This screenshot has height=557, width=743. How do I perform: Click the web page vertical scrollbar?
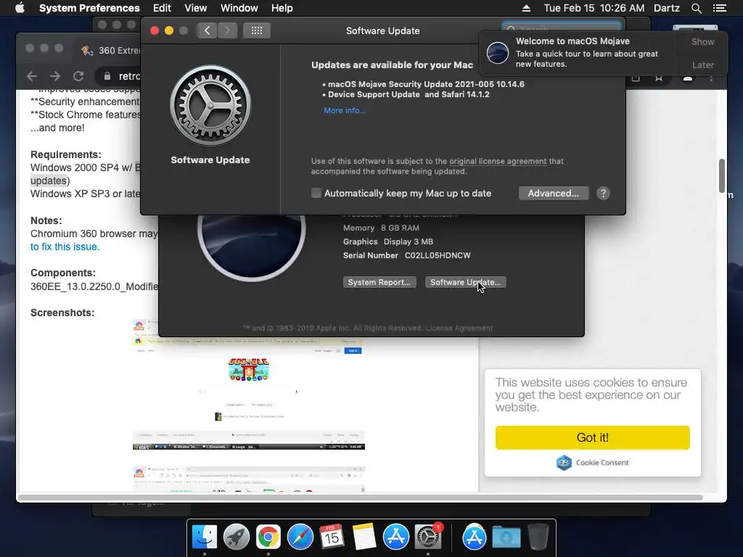[x=722, y=176]
